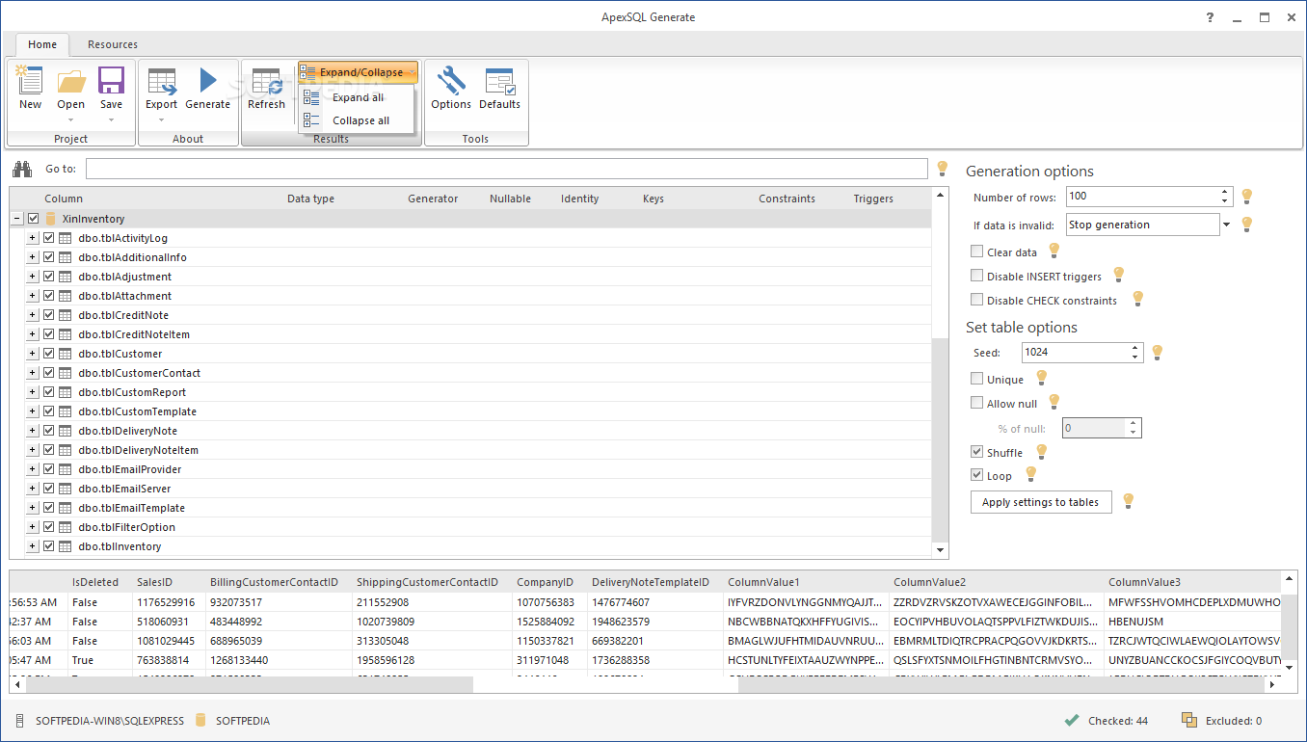
Task: Click the Export icon in the ribbon
Action: coord(161,81)
